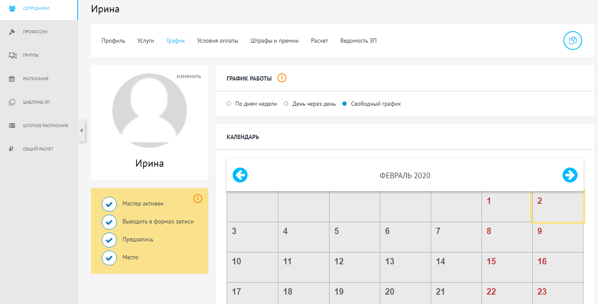
Task: Toggle Мастер активен checkmark
Action: 109,204
